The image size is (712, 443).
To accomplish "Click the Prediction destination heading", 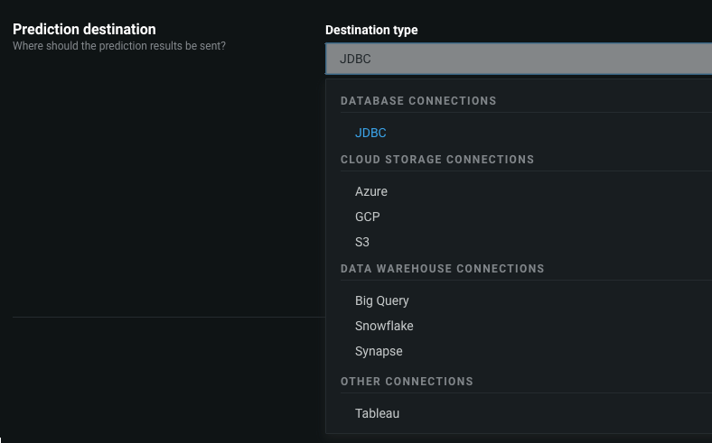I will pos(84,29).
